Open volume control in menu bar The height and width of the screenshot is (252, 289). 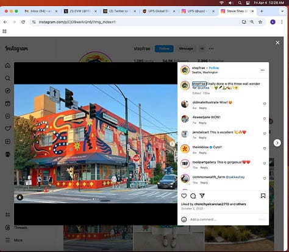click(230, 2)
